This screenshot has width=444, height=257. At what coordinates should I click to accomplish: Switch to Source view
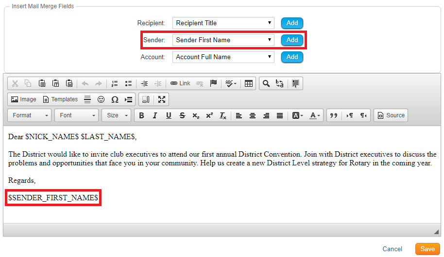click(391, 115)
